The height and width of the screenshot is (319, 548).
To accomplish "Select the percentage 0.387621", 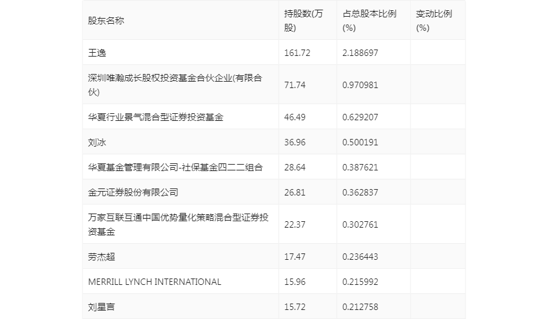I will tap(360, 167).
